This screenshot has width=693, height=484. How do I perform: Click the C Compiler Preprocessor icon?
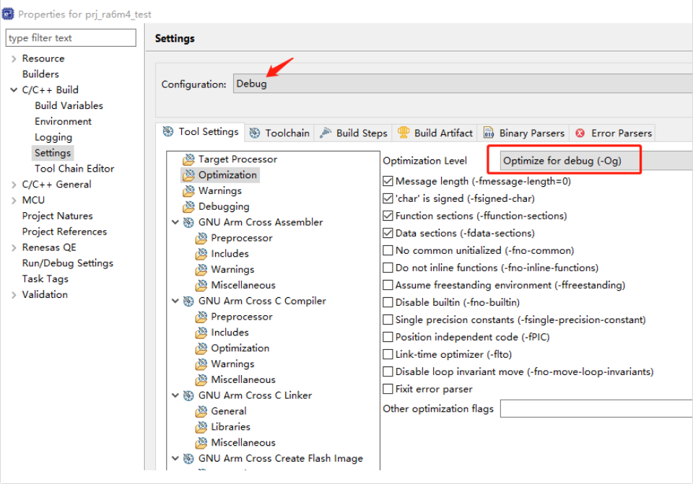tap(201, 317)
